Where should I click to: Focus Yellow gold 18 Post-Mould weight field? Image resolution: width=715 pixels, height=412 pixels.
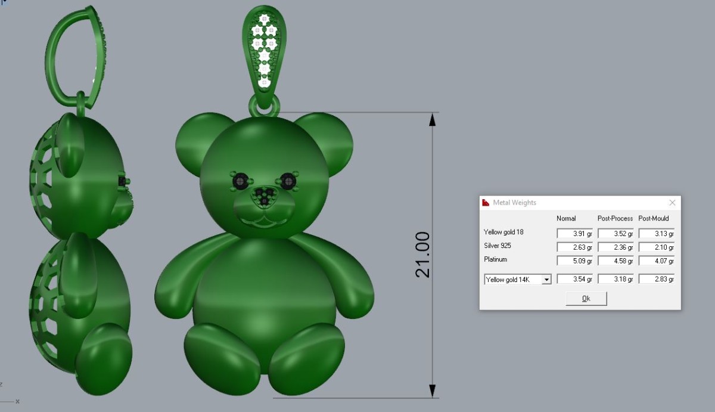click(x=656, y=234)
